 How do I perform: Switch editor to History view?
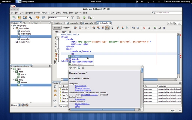[x=66, y=28]
